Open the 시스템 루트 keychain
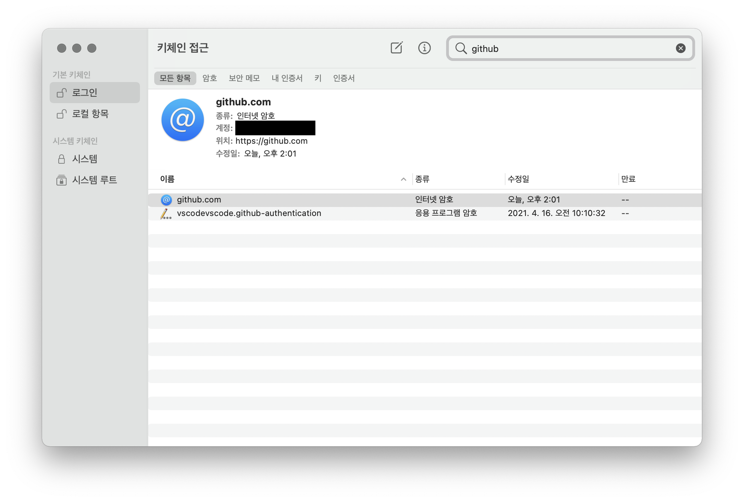This screenshot has height=502, width=744. click(94, 180)
